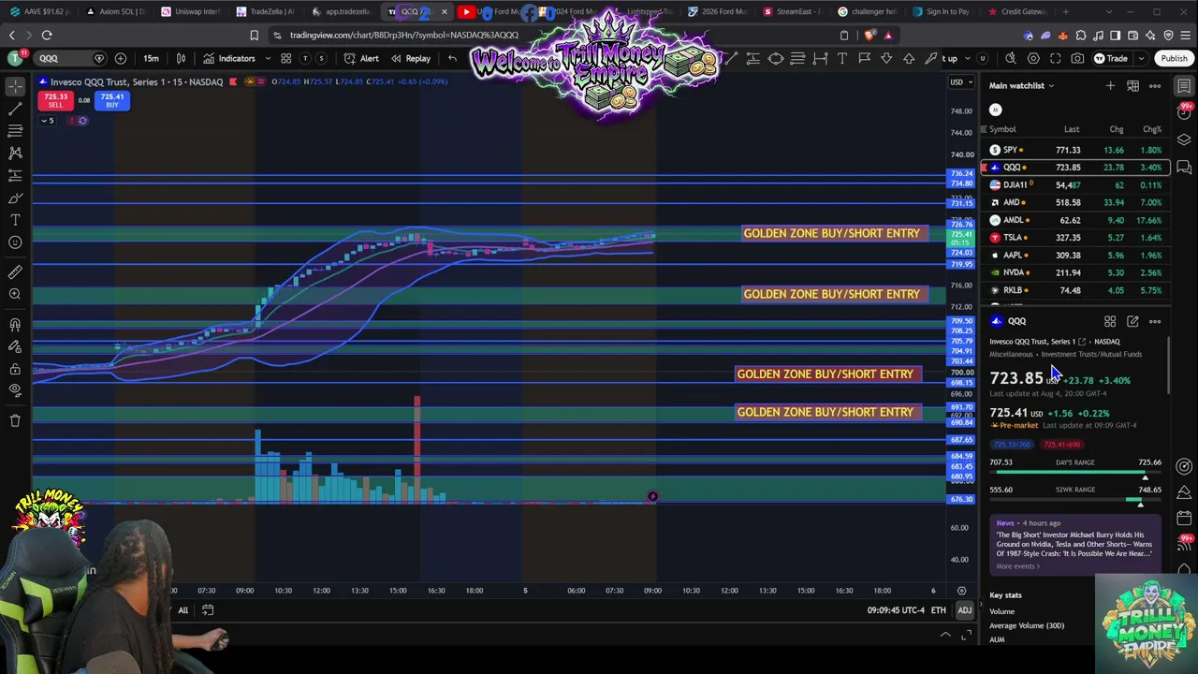Open the watchlist more options menu

1155,86
